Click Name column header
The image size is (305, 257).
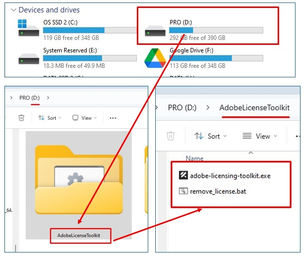pos(195,158)
